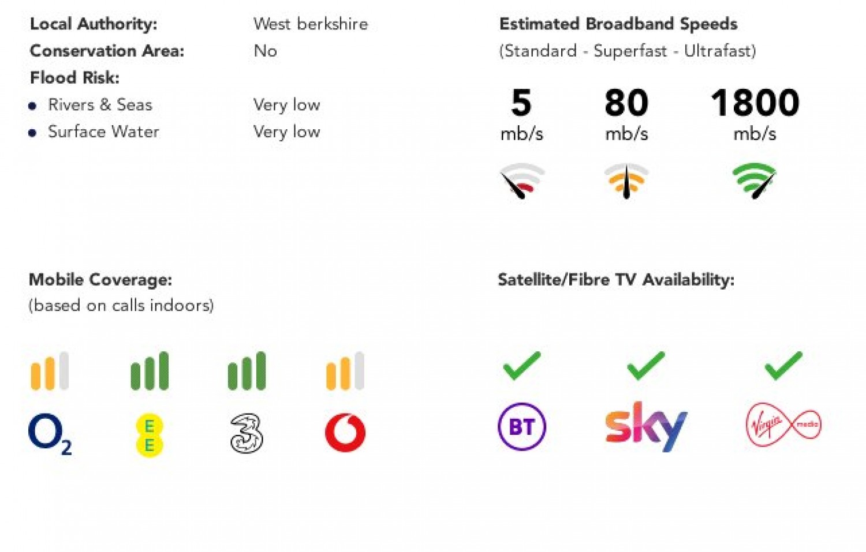Screen dimensions: 866x552
Task: Click the O2 network logo
Action: (50, 434)
